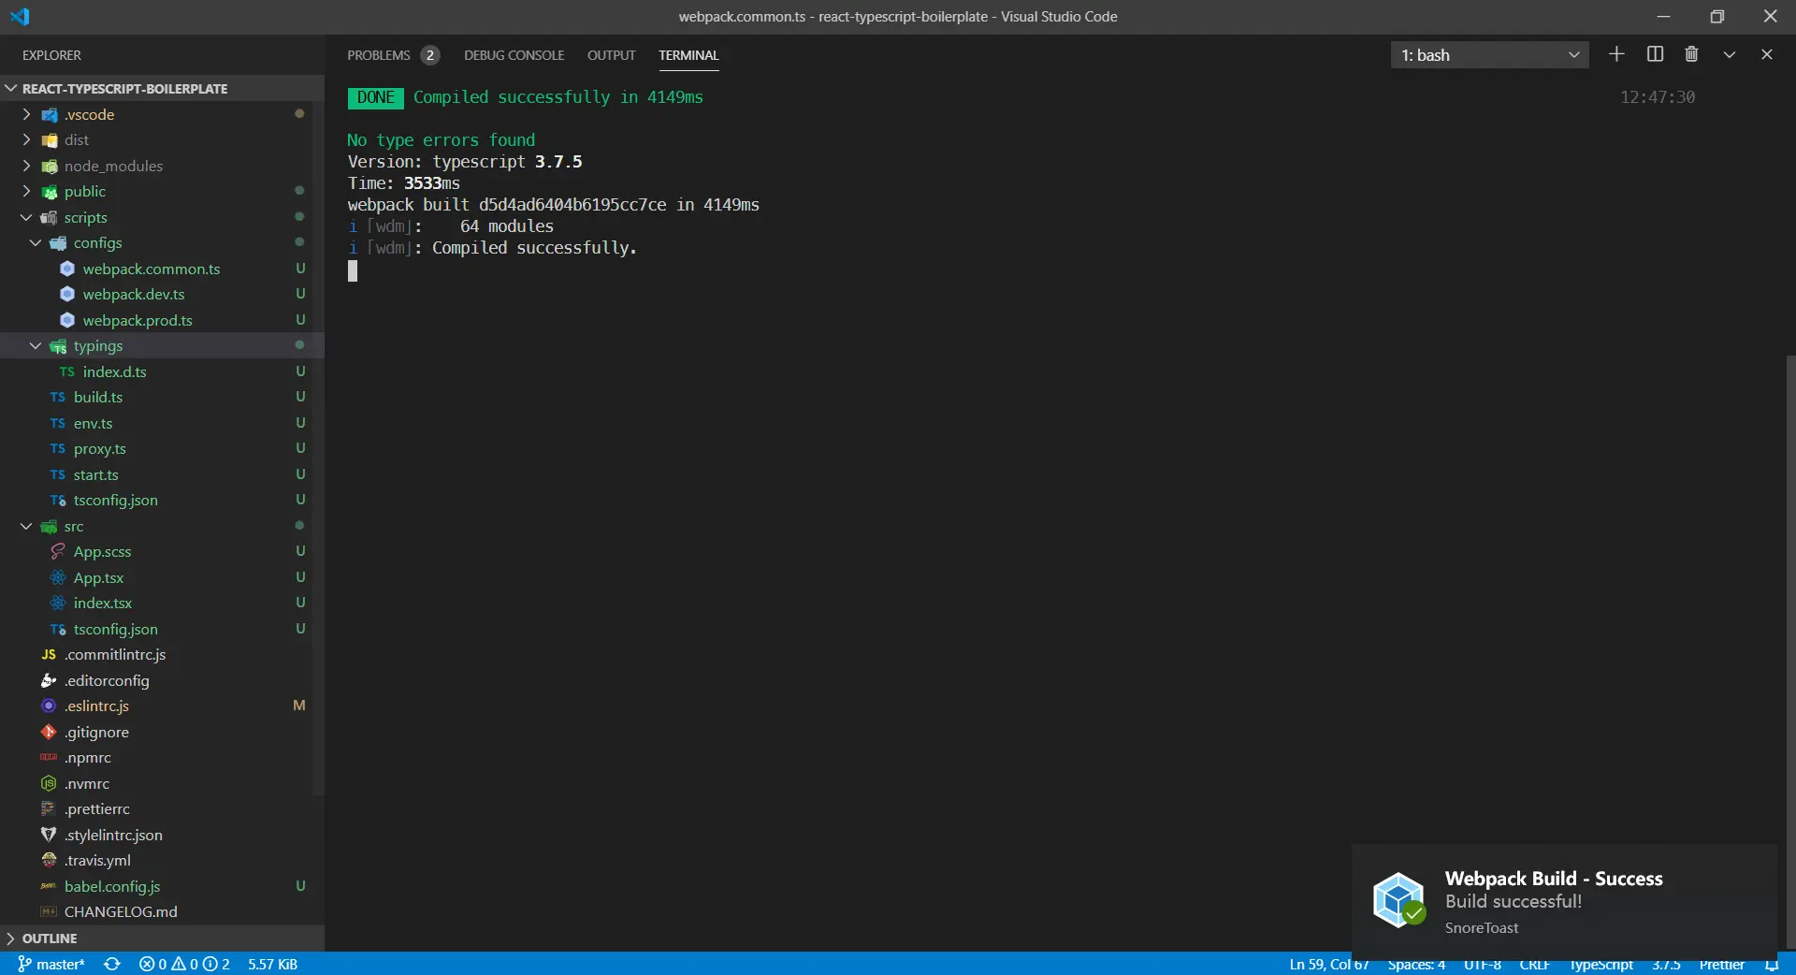This screenshot has height=975, width=1796.
Task: Open env.ts file
Action: (x=162, y=423)
